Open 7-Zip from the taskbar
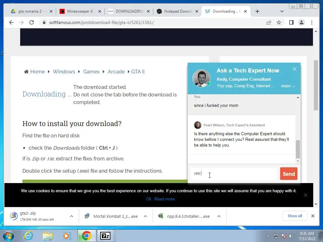The image size is (323, 242). (105, 236)
